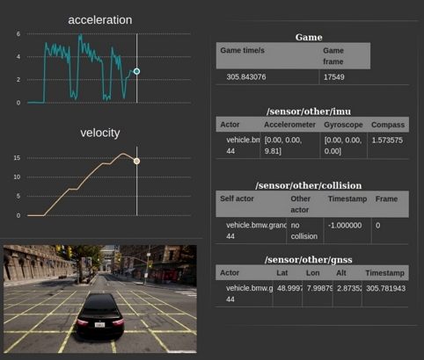Viewport: 424px width, 360px height.
Task: Select the Accelerometer column header
Action: 289,125
